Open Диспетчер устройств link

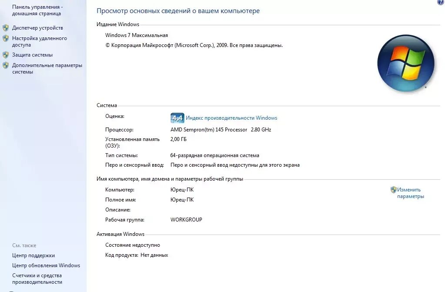(x=37, y=28)
